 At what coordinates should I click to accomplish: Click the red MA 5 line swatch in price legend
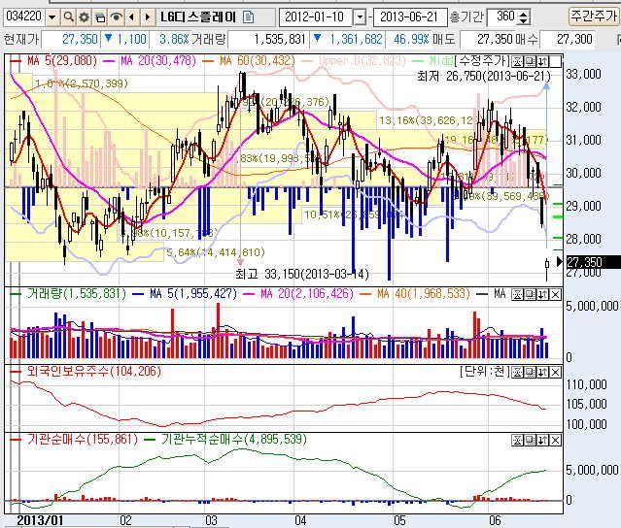coord(16,61)
